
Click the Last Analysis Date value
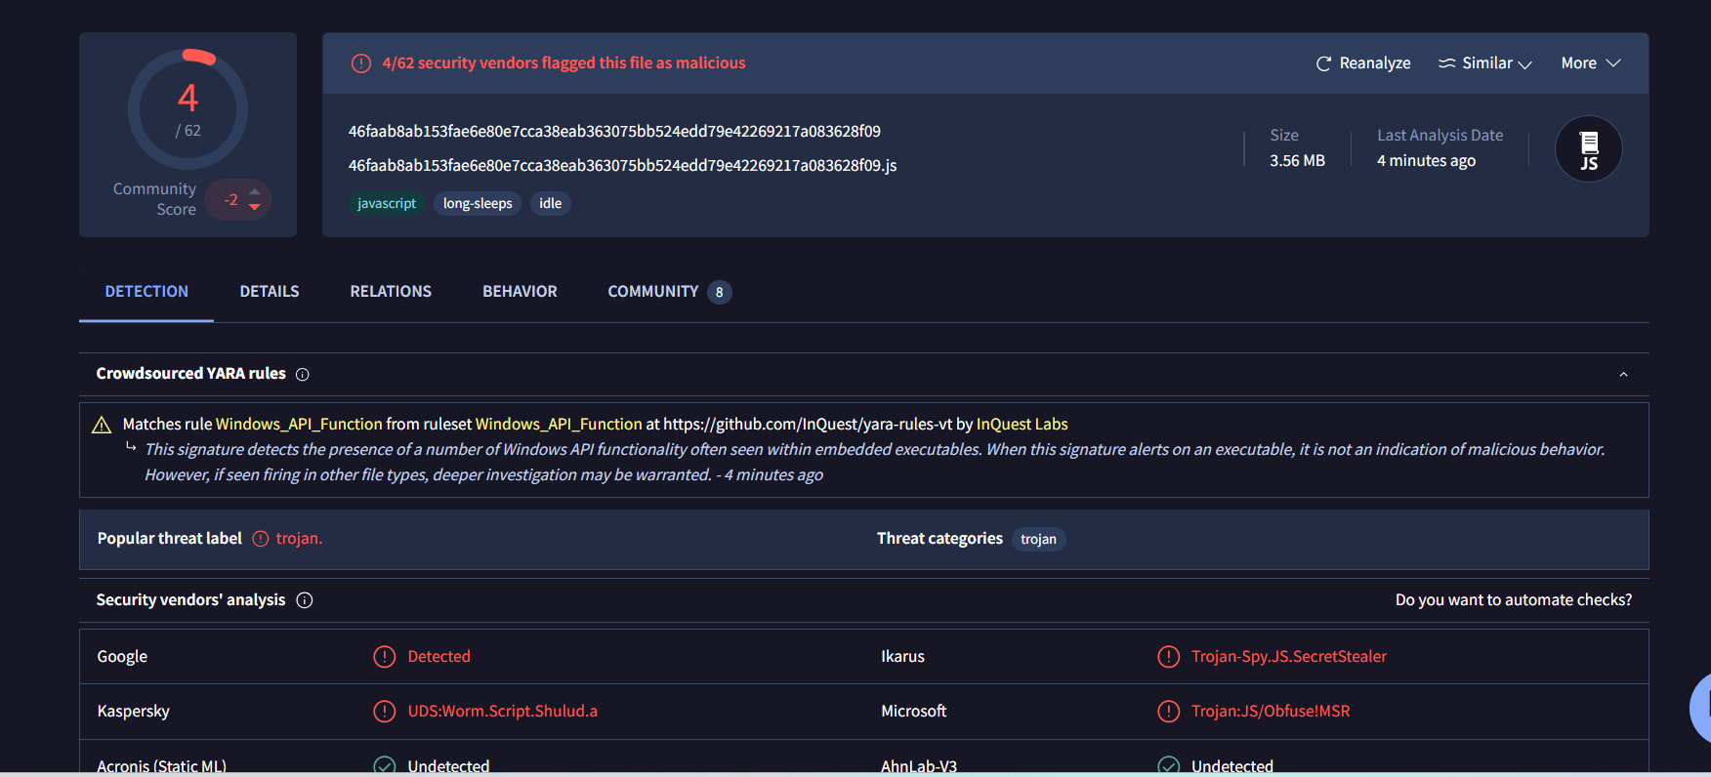click(1426, 161)
